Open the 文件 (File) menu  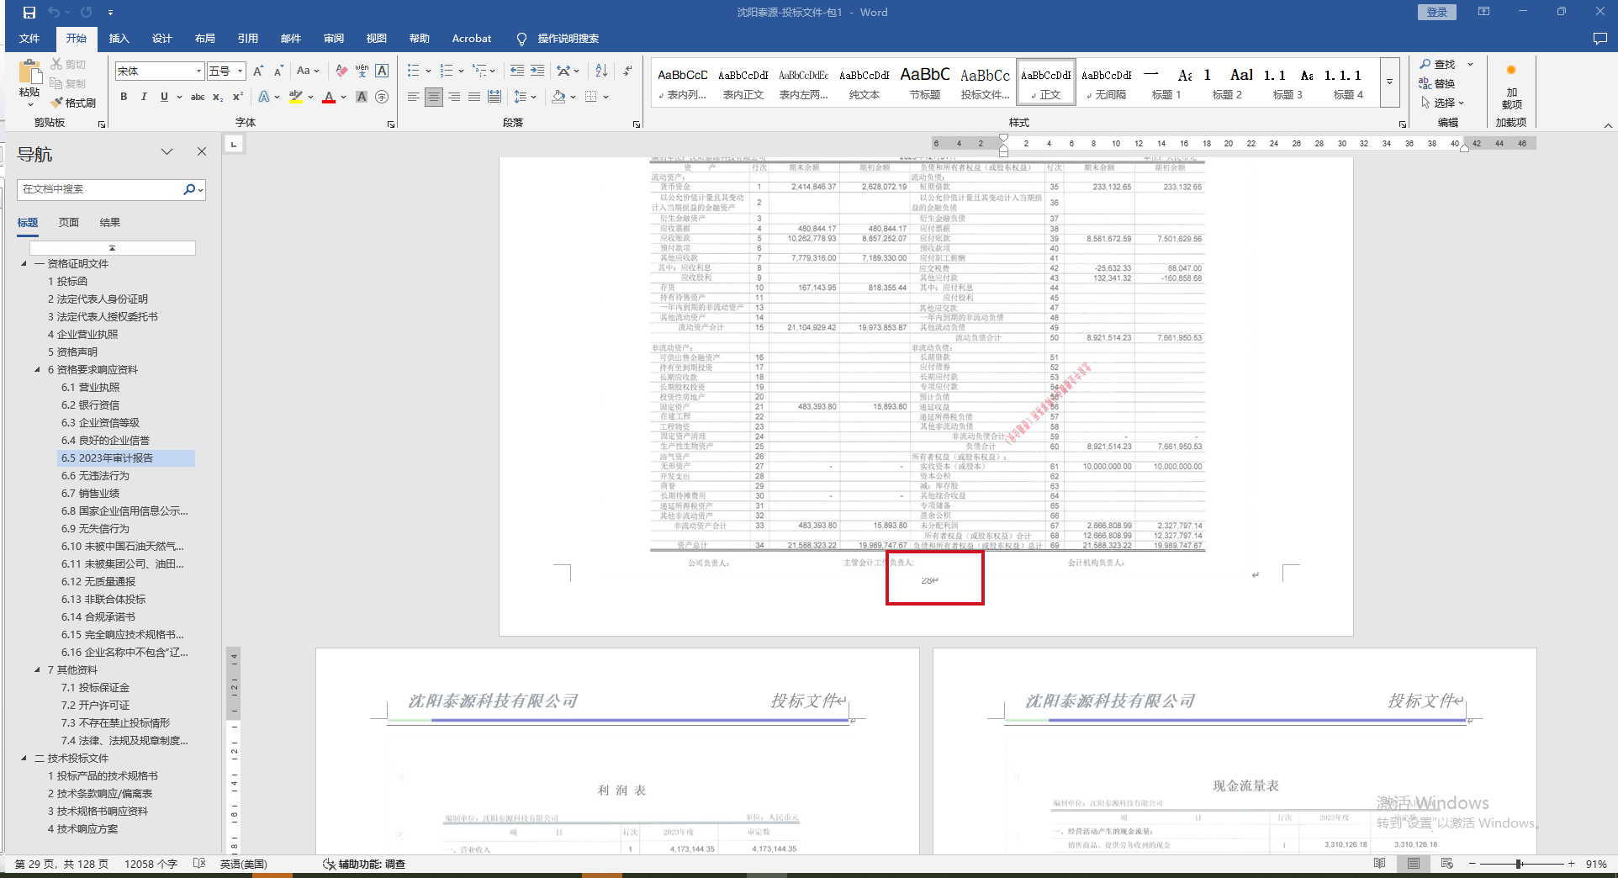pos(29,39)
